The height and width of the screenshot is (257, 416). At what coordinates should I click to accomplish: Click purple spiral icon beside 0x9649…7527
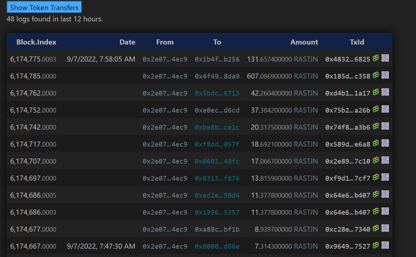click(385, 245)
